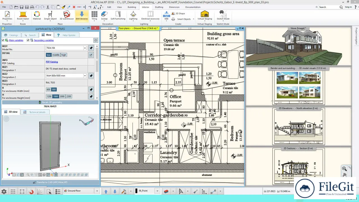Click the red Delete X icon
Image resolution: width=359 pixels, height=202 pixels.
click(74, 7)
